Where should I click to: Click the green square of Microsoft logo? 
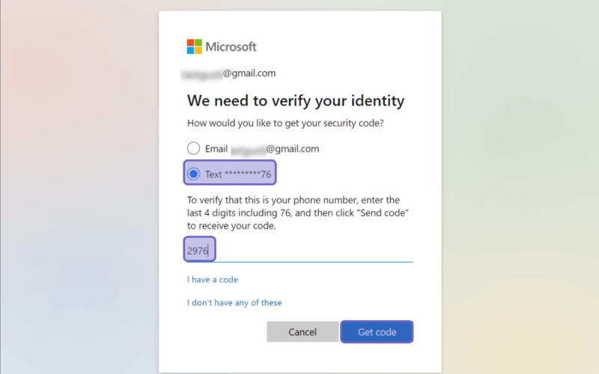pos(198,43)
